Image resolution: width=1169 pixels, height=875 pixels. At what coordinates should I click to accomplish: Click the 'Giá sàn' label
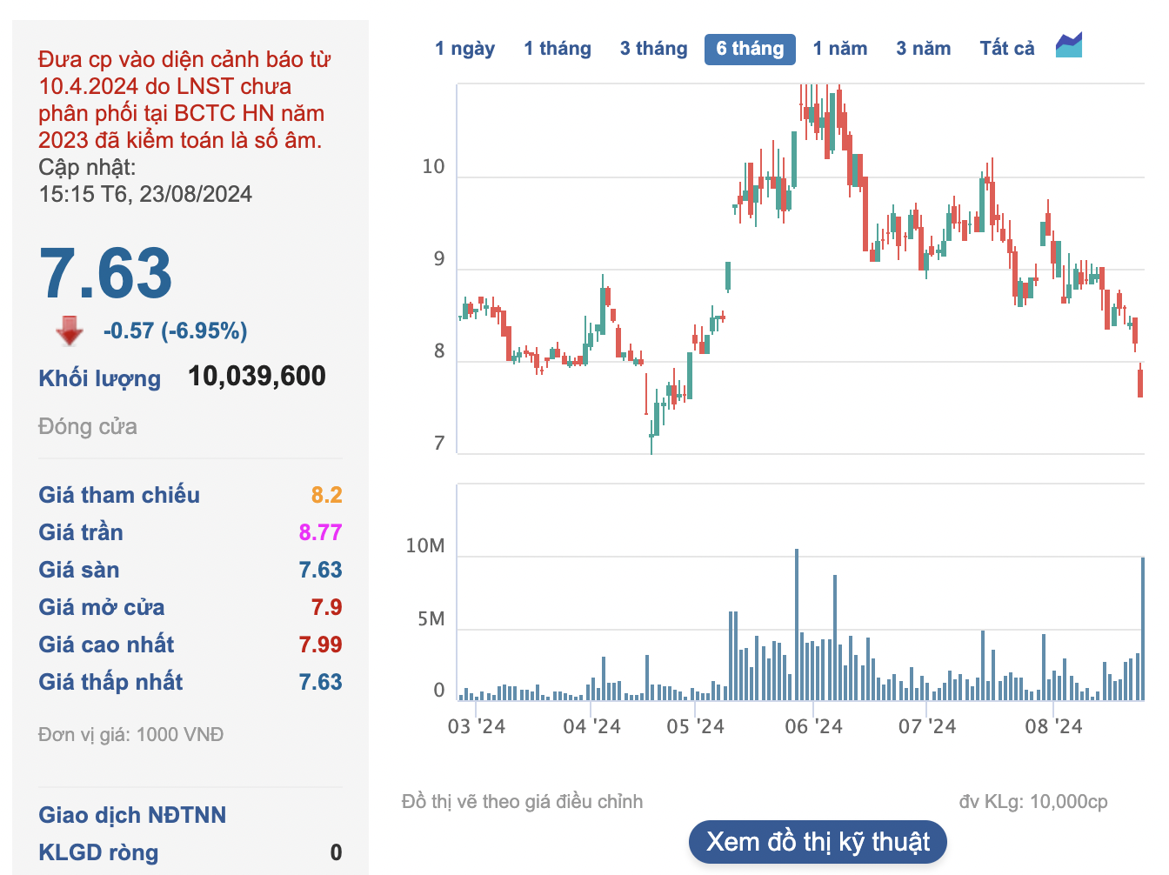tap(79, 570)
